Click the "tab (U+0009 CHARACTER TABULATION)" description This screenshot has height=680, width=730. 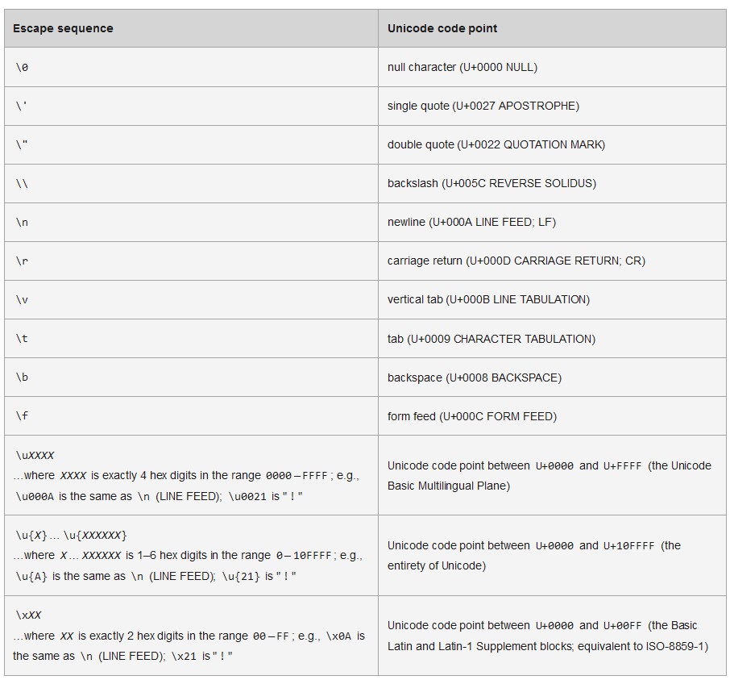491,339
